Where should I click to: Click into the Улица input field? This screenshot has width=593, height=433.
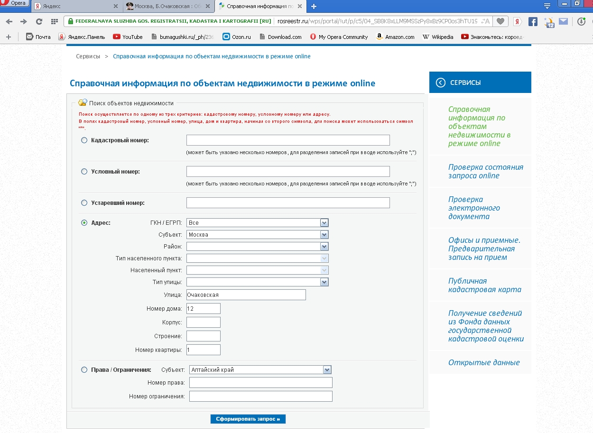point(246,295)
